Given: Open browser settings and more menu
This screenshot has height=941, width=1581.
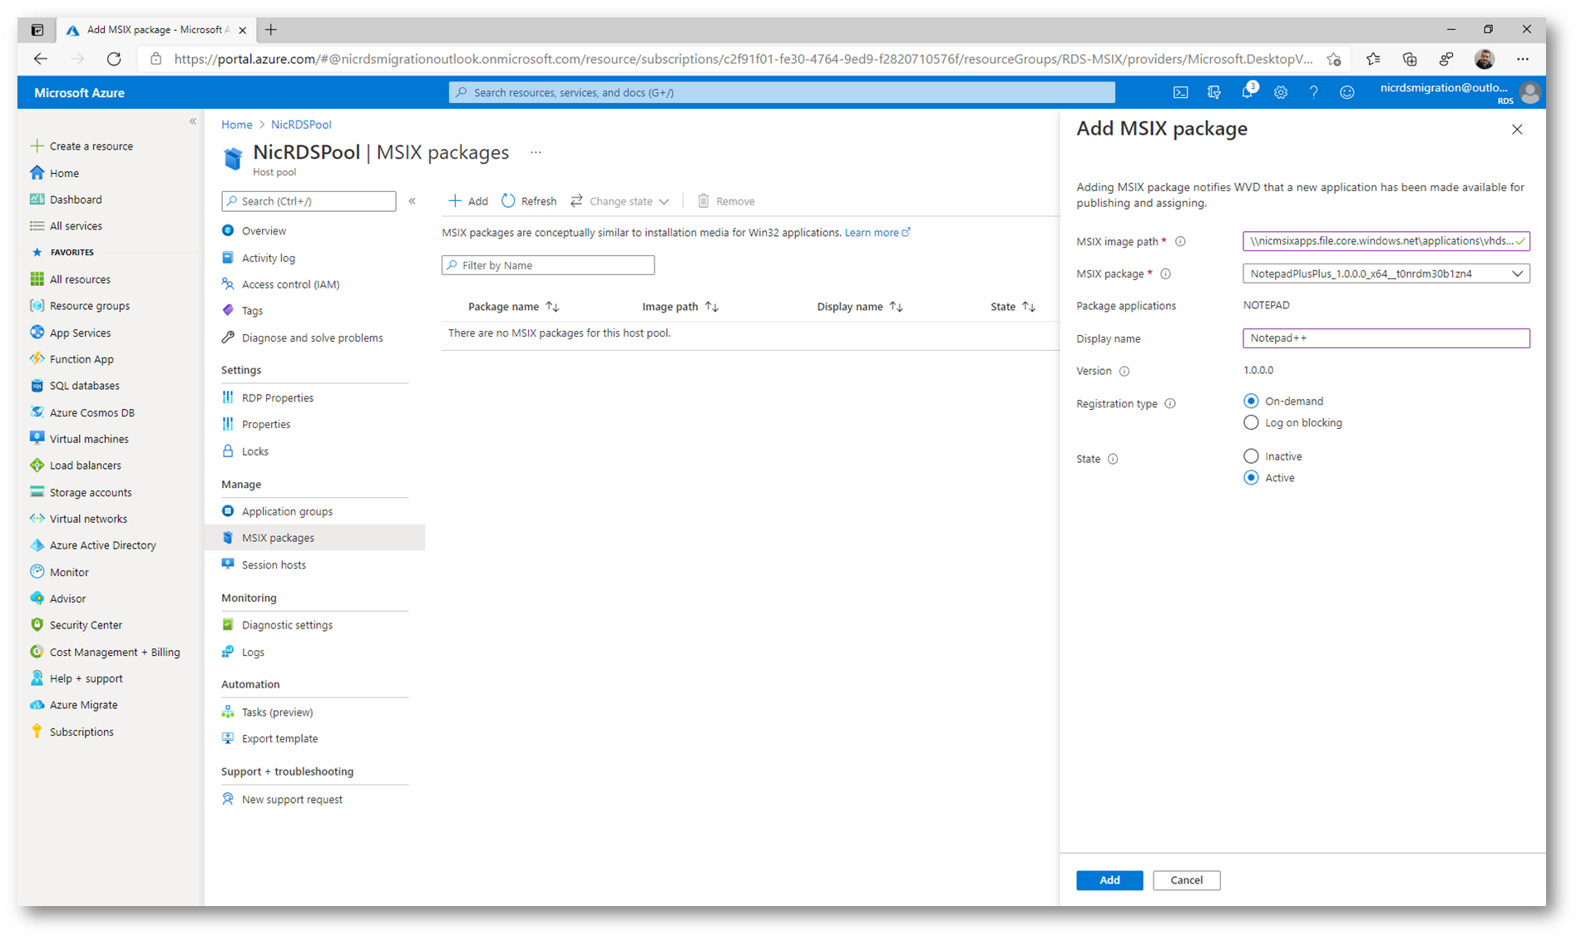Looking at the screenshot, I should (x=1523, y=59).
